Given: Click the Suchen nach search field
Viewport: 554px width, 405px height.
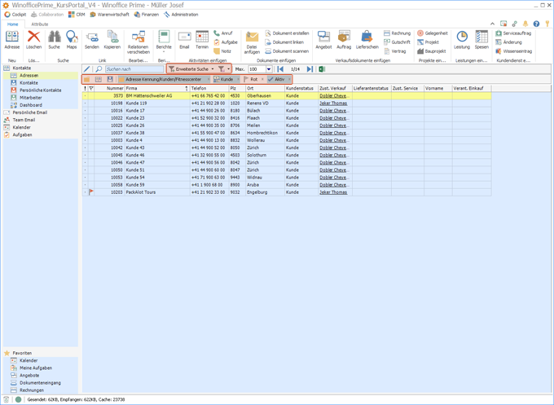Looking at the screenshot, I should [134, 69].
